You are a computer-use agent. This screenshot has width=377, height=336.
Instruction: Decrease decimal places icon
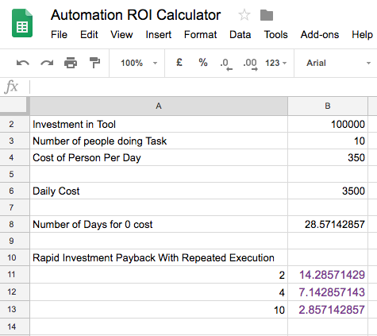[226, 64]
